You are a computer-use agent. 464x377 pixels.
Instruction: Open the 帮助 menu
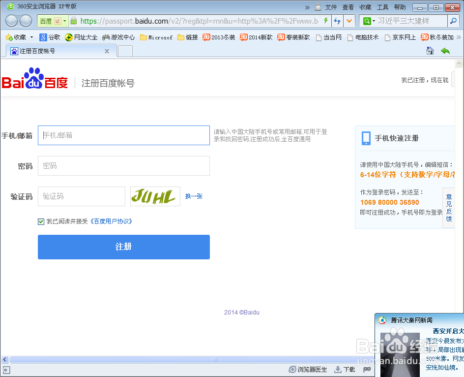tap(400, 7)
